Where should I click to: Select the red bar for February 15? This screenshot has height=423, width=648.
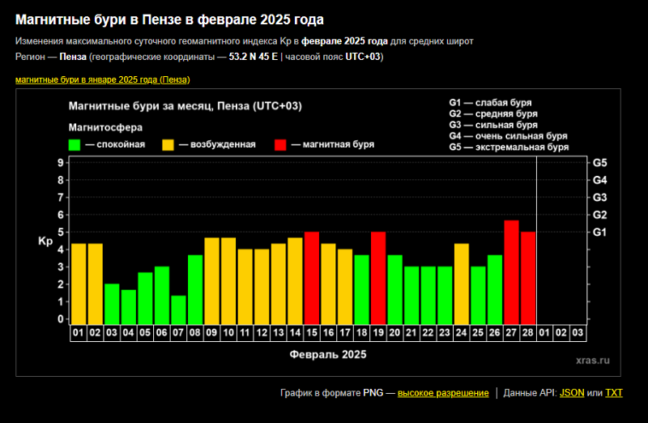pyautogui.click(x=312, y=277)
